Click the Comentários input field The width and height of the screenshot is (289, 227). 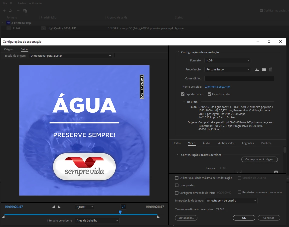coord(239,78)
